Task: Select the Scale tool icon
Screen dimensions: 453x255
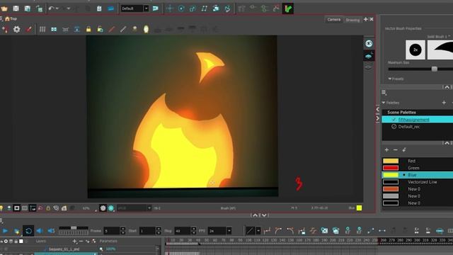Action: coord(193,8)
